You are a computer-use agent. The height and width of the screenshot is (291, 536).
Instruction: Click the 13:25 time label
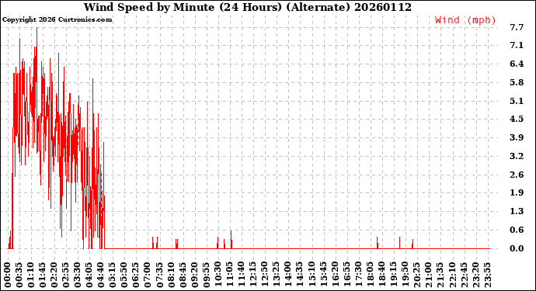click(x=277, y=275)
